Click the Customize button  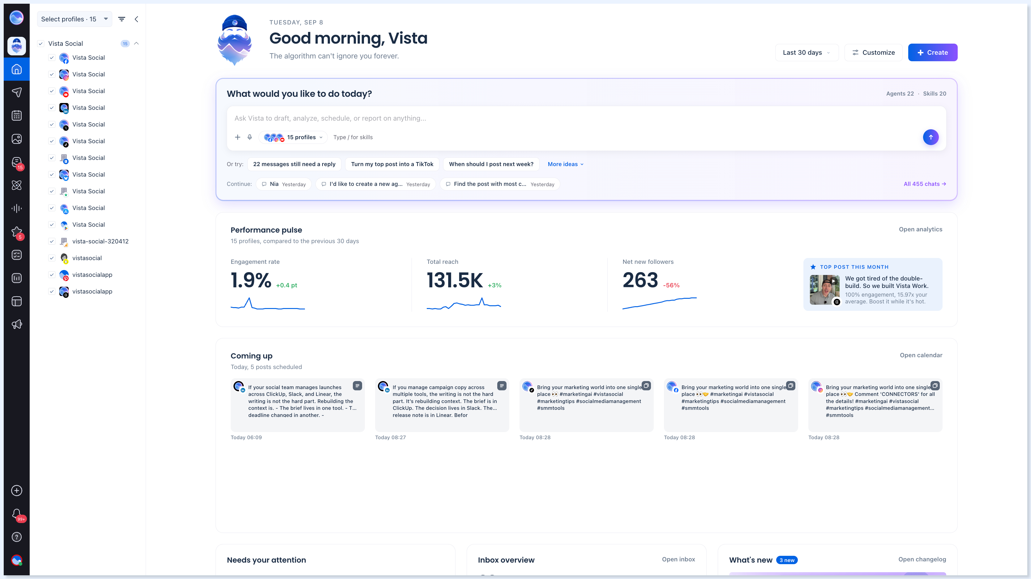pos(873,53)
